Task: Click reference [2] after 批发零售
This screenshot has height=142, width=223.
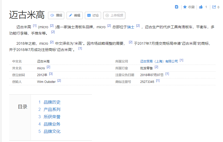Action: (x=156, y=67)
